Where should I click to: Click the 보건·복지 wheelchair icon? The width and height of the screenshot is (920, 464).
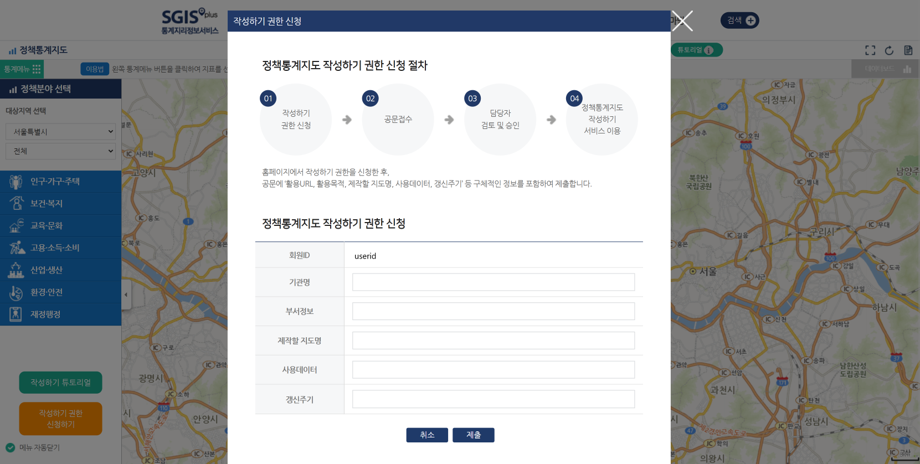tap(16, 204)
